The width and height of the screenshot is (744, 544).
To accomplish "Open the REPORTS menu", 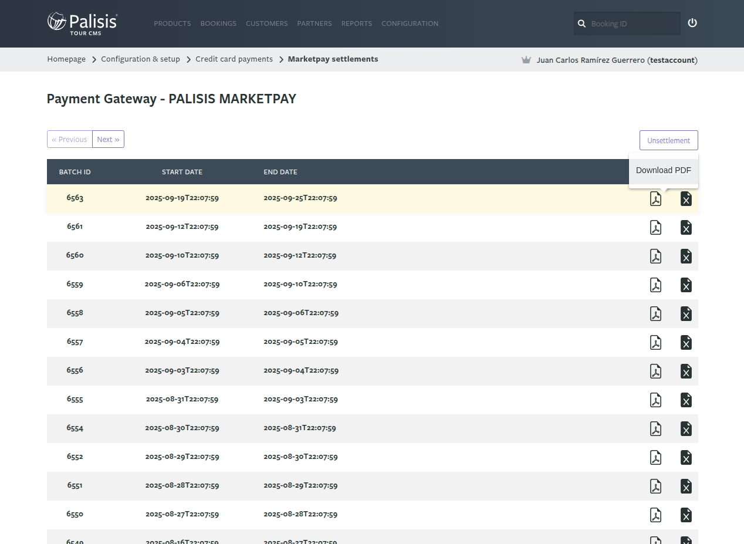I will [x=357, y=23].
